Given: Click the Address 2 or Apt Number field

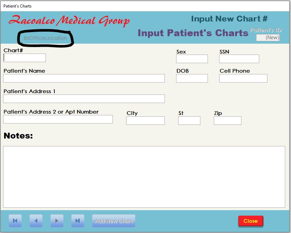Looking at the screenshot, I should [x=58, y=119].
